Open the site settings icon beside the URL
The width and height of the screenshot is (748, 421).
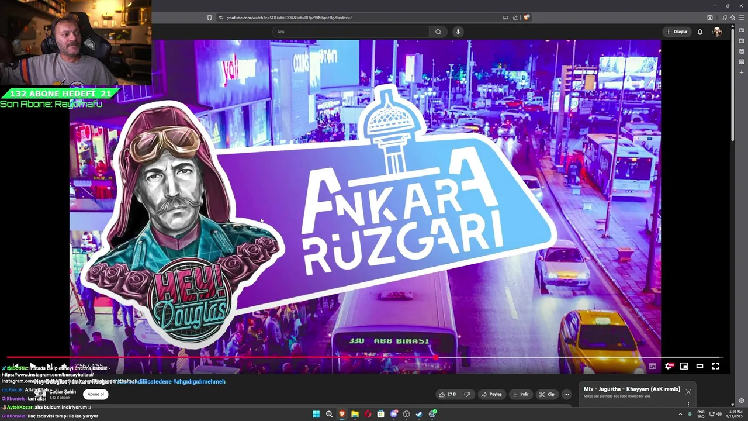click(x=221, y=18)
